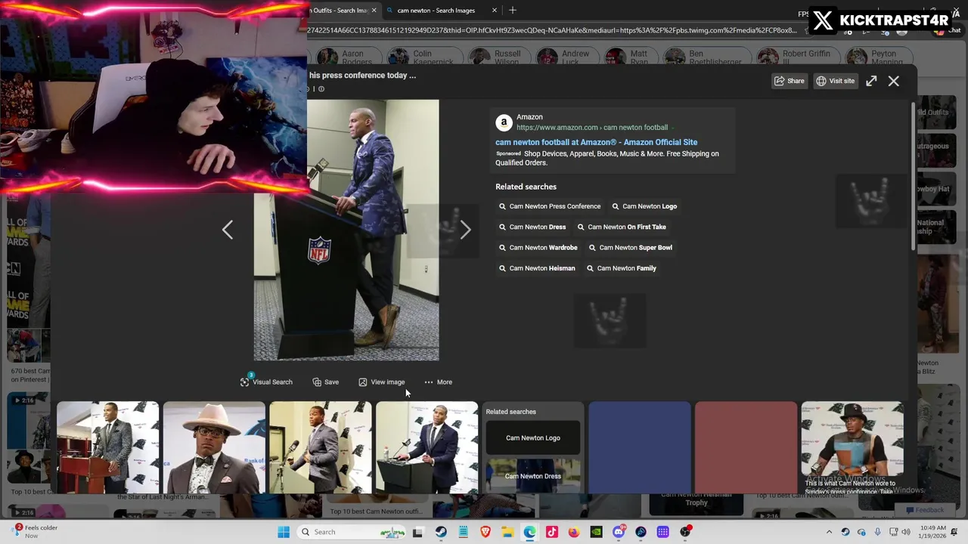Open the Cam Newton Heisman related search

537,268
